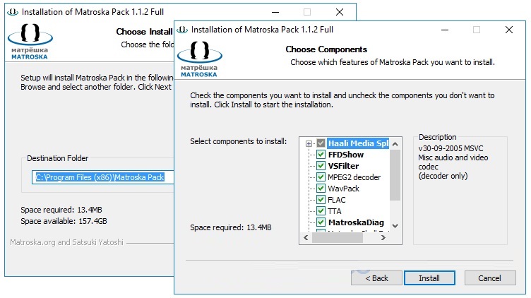
Task: Click the Matroska logo in the background window
Action: coord(30,42)
